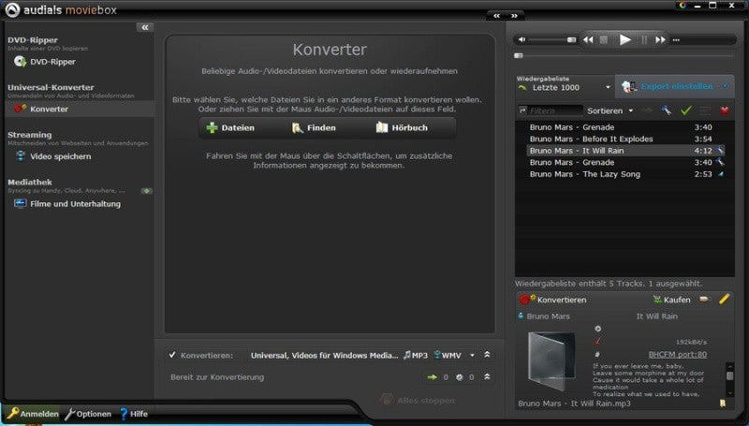Click the left double-arrow panel toggle at top

tap(497, 16)
